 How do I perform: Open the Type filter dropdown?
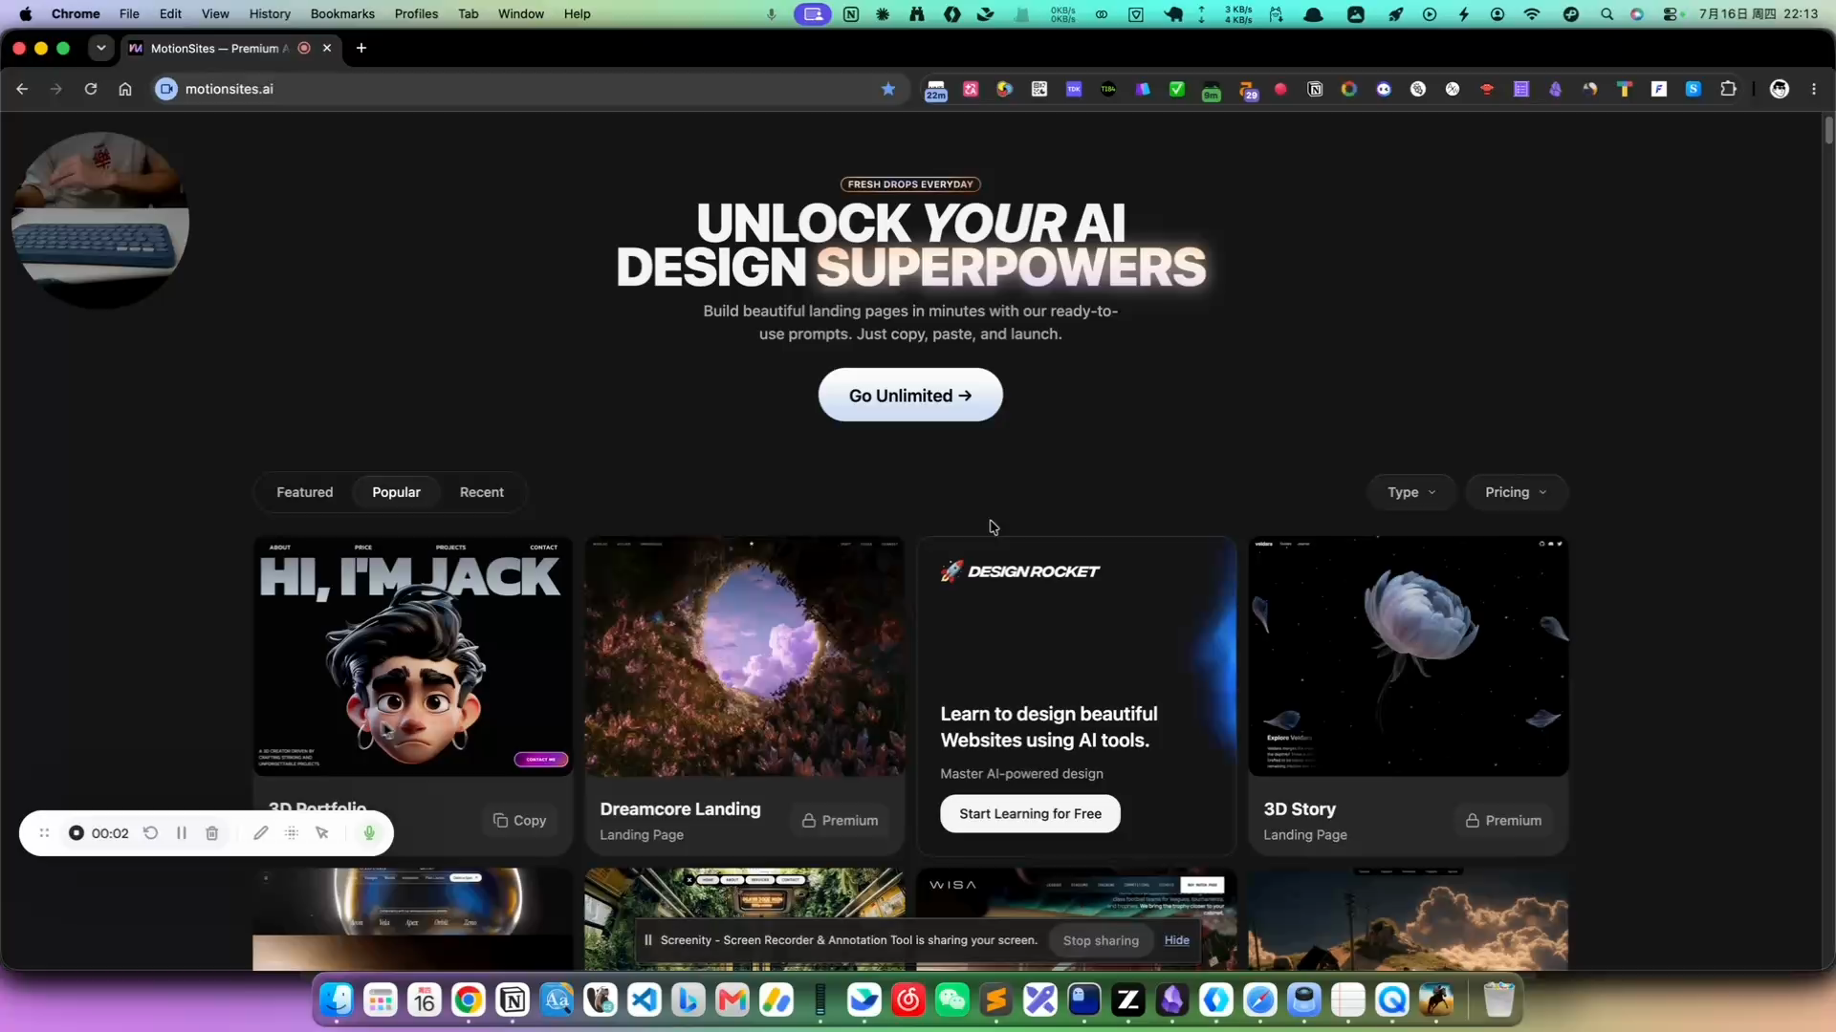pyautogui.click(x=1411, y=492)
